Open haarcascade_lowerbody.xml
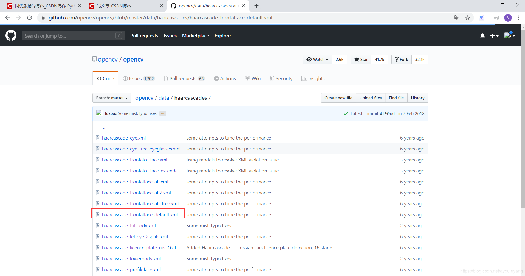 tap(131, 259)
